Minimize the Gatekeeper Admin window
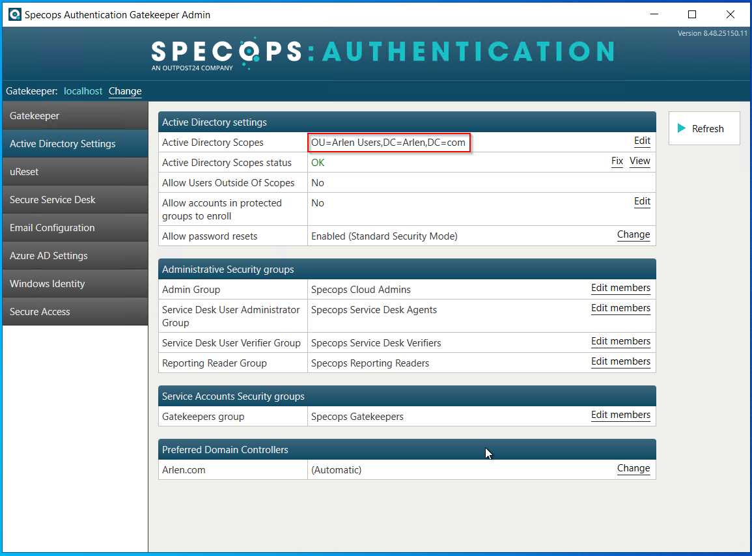The height and width of the screenshot is (556, 752). click(x=654, y=14)
